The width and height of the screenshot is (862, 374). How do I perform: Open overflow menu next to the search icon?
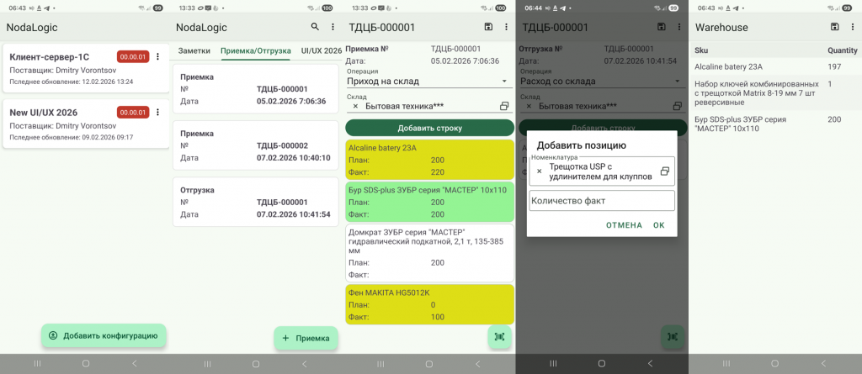pos(333,27)
